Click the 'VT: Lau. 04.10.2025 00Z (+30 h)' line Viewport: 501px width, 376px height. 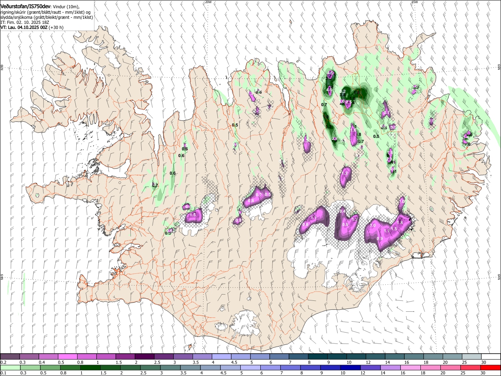[32, 27]
